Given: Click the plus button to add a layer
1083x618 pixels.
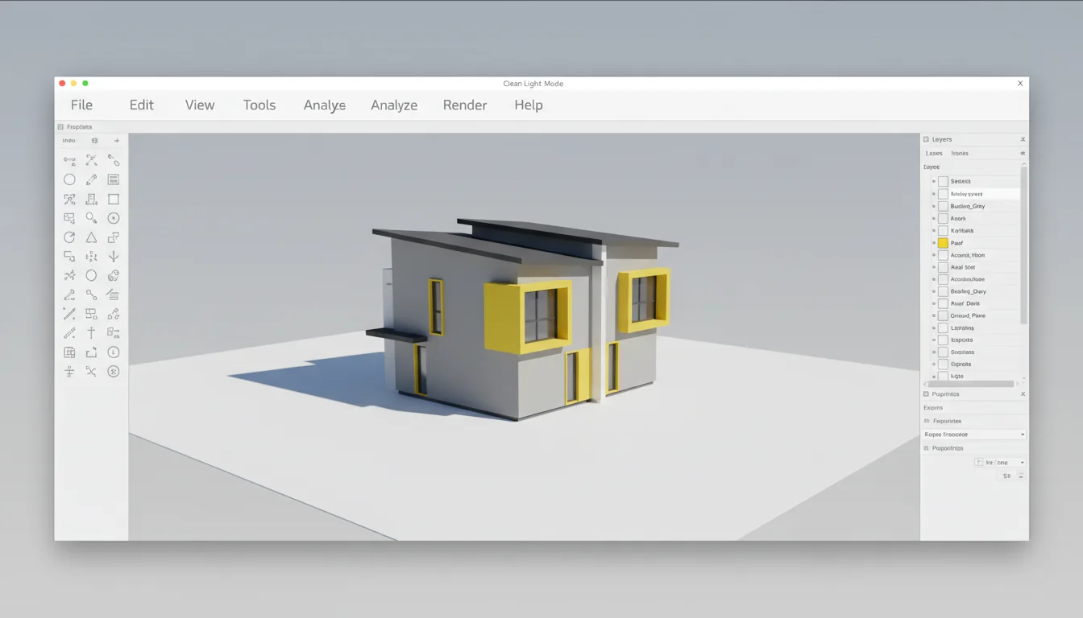Looking at the screenshot, I should tap(116, 140).
